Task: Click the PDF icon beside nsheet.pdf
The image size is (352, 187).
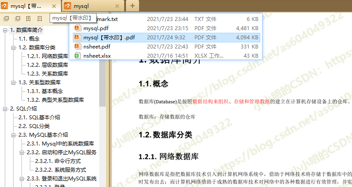Action: coord(78,46)
